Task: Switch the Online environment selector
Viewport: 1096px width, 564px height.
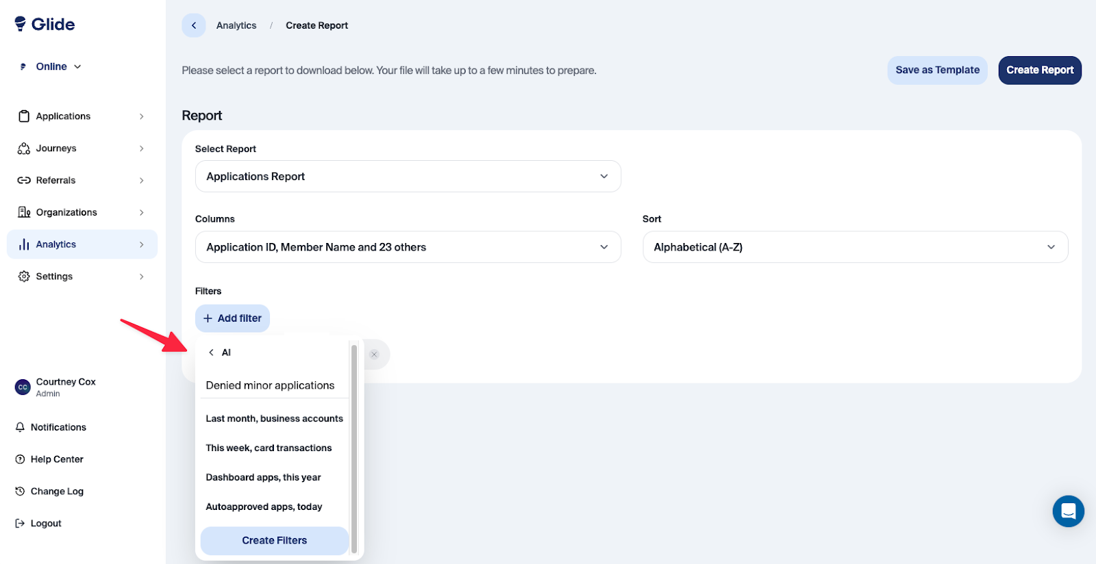Action: coord(52,66)
